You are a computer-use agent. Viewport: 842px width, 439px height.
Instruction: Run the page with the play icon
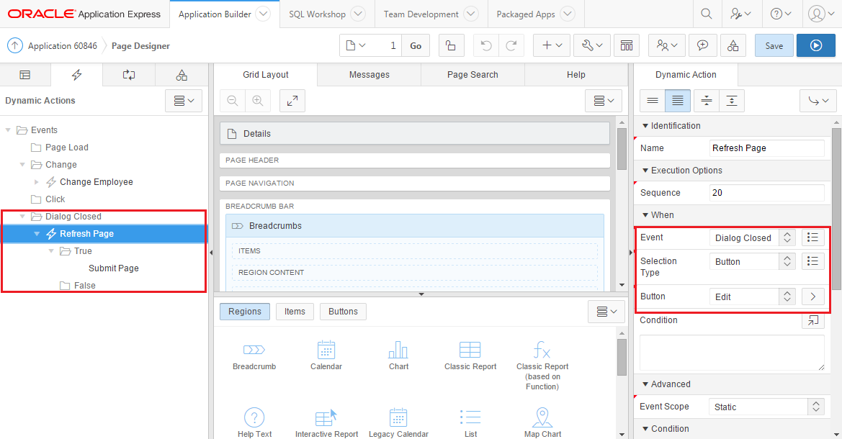[x=815, y=45]
